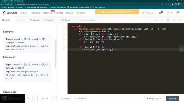Click the browser home icon
Image resolution: width=184 pixels, height=103 pixels.
click(x=11, y=4)
